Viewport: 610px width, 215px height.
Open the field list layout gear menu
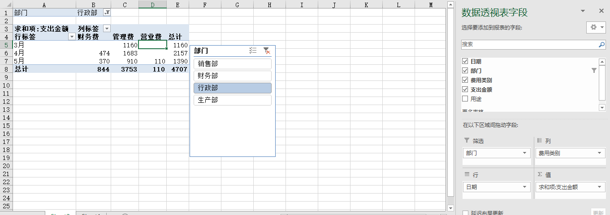(596, 27)
